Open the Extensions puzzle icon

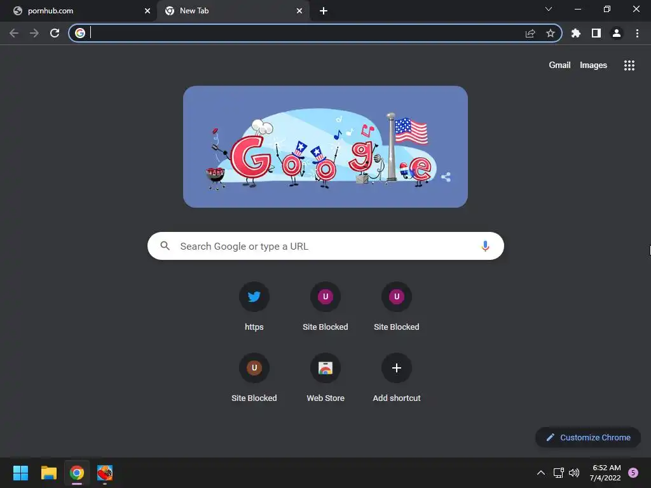click(x=576, y=33)
